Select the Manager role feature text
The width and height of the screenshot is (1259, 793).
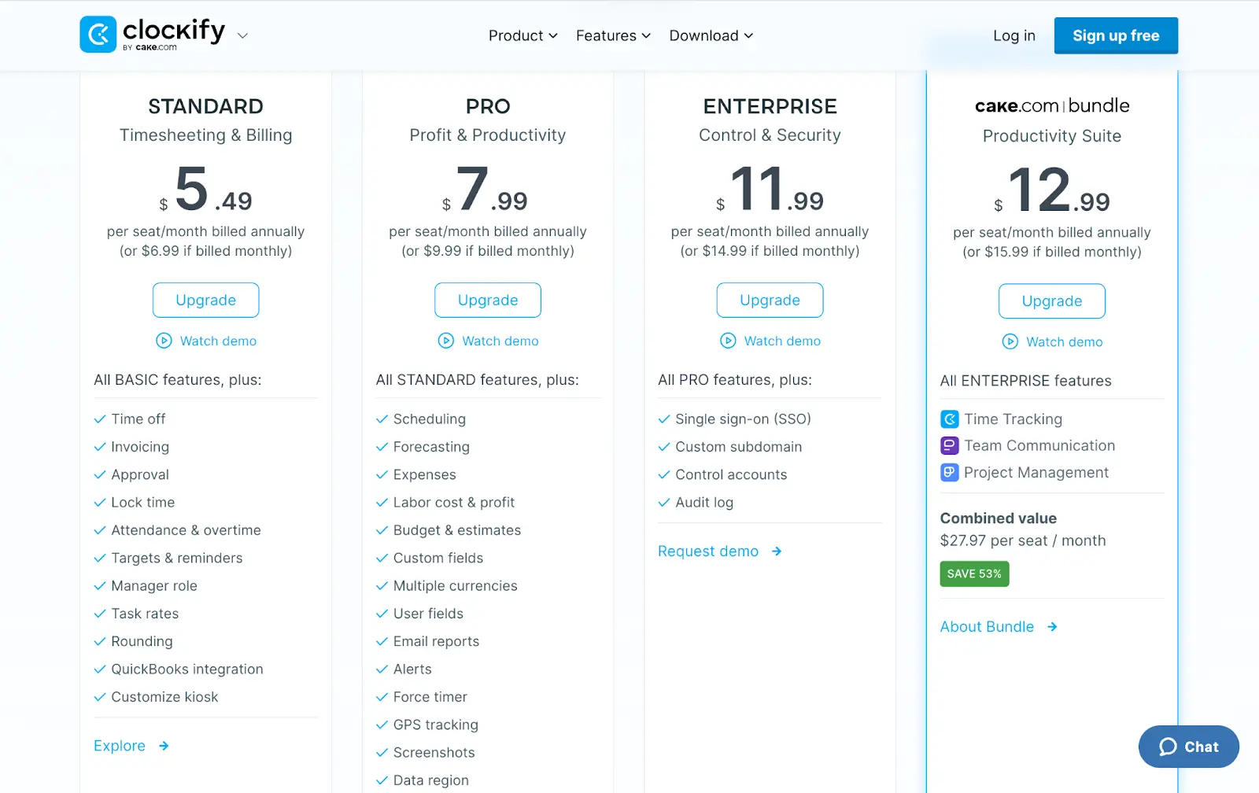coord(154,586)
